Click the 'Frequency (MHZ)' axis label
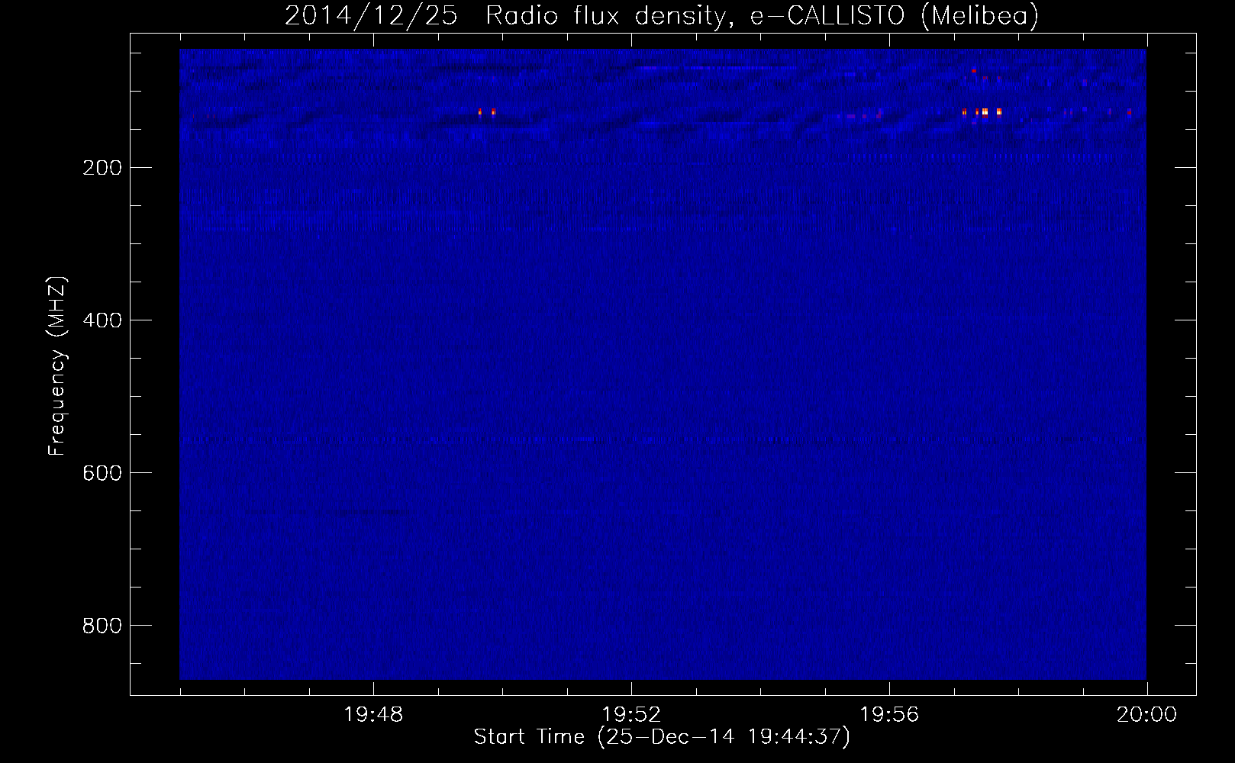Screen dimensions: 1235x763 pyautogui.click(x=57, y=366)
